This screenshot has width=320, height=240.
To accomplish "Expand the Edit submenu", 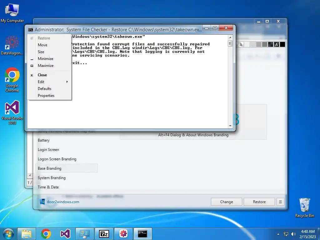I will click(x=49, y=82).
